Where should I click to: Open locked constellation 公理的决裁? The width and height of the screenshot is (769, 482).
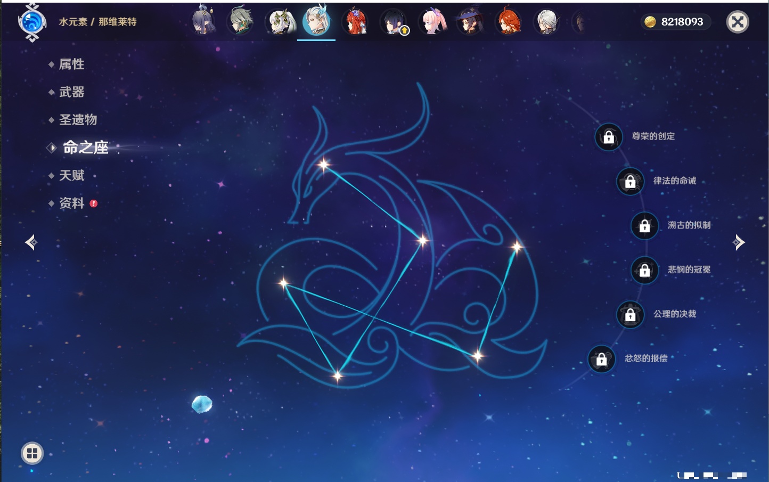(x=630, y=314)
